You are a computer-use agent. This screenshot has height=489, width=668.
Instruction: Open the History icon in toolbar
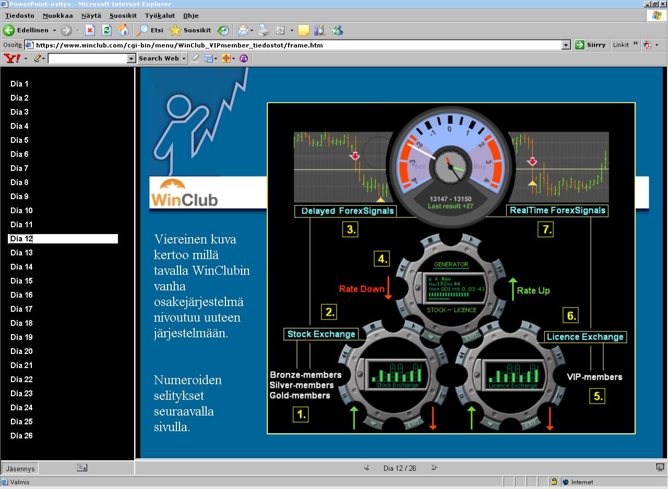point(223,30)
